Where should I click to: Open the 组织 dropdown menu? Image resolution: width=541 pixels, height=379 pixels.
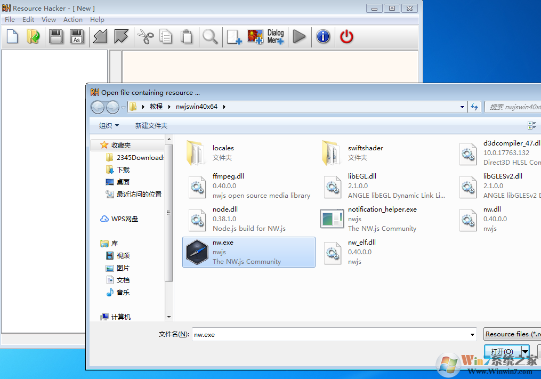pos(108,125)
